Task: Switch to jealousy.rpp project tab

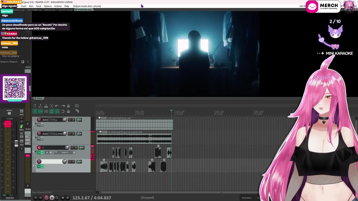Action: 50,10
